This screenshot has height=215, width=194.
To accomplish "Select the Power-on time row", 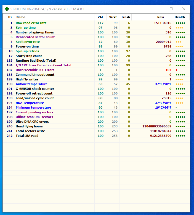I will [x=96, y=46].
